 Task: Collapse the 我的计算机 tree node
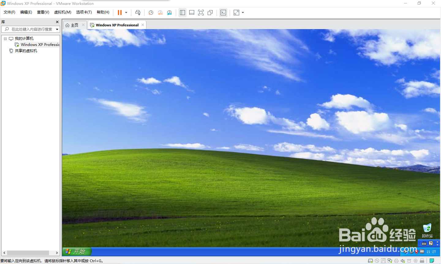coord(5,39)
